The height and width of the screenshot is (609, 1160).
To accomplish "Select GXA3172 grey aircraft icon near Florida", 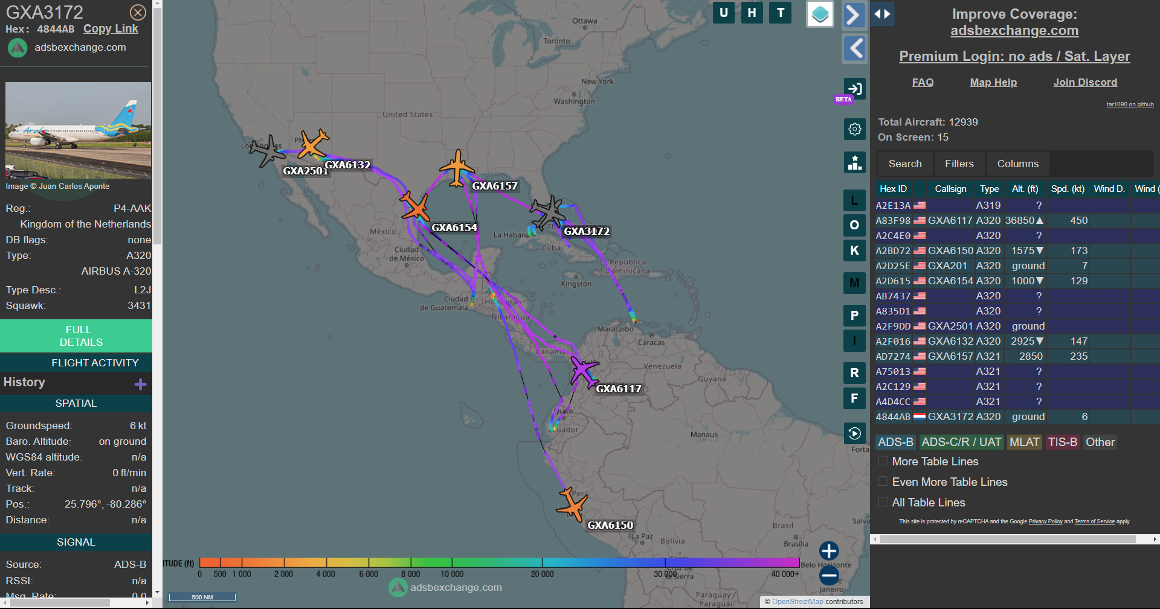I will tap(549, 212).
